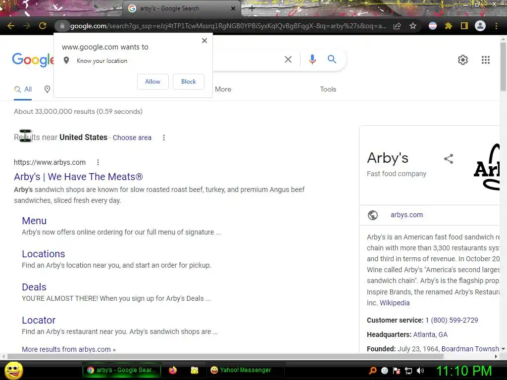Call customer service 1 (800) 599-2729
This screenshot has height=380, width=507.
(x=452, y=320)
